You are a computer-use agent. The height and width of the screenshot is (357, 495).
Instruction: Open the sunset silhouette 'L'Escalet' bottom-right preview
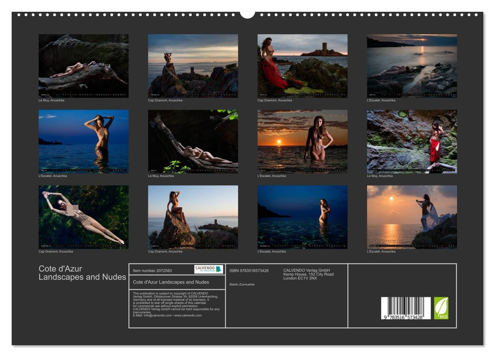[410, 217]
